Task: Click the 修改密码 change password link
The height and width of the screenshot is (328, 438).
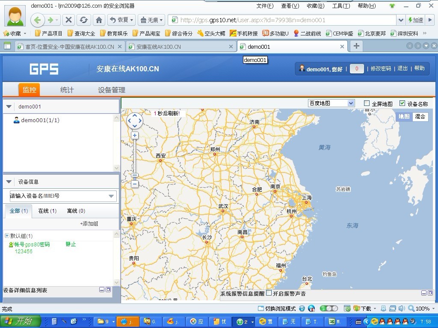Action: tap(381, 69)
